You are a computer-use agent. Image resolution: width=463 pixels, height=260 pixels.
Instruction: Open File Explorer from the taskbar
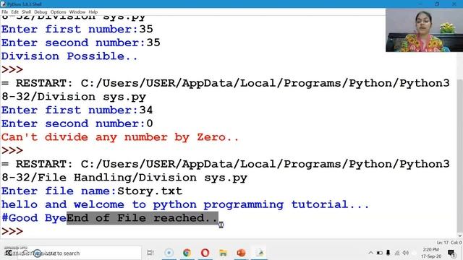(x=224, y=253)
